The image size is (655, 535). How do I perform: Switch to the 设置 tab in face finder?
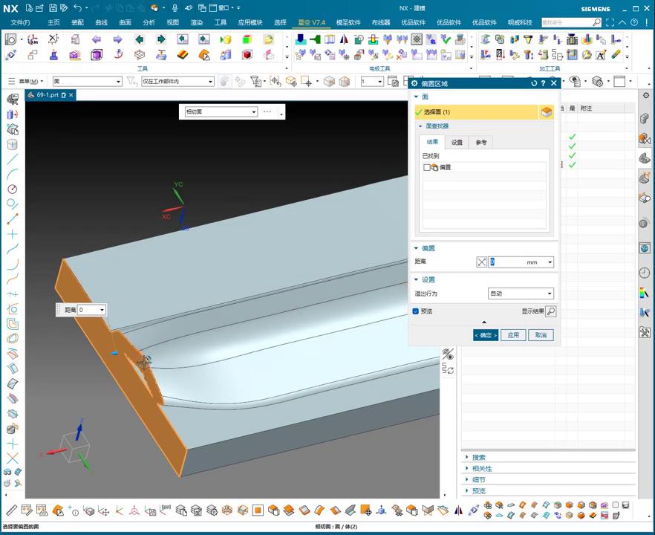point(457,142)
